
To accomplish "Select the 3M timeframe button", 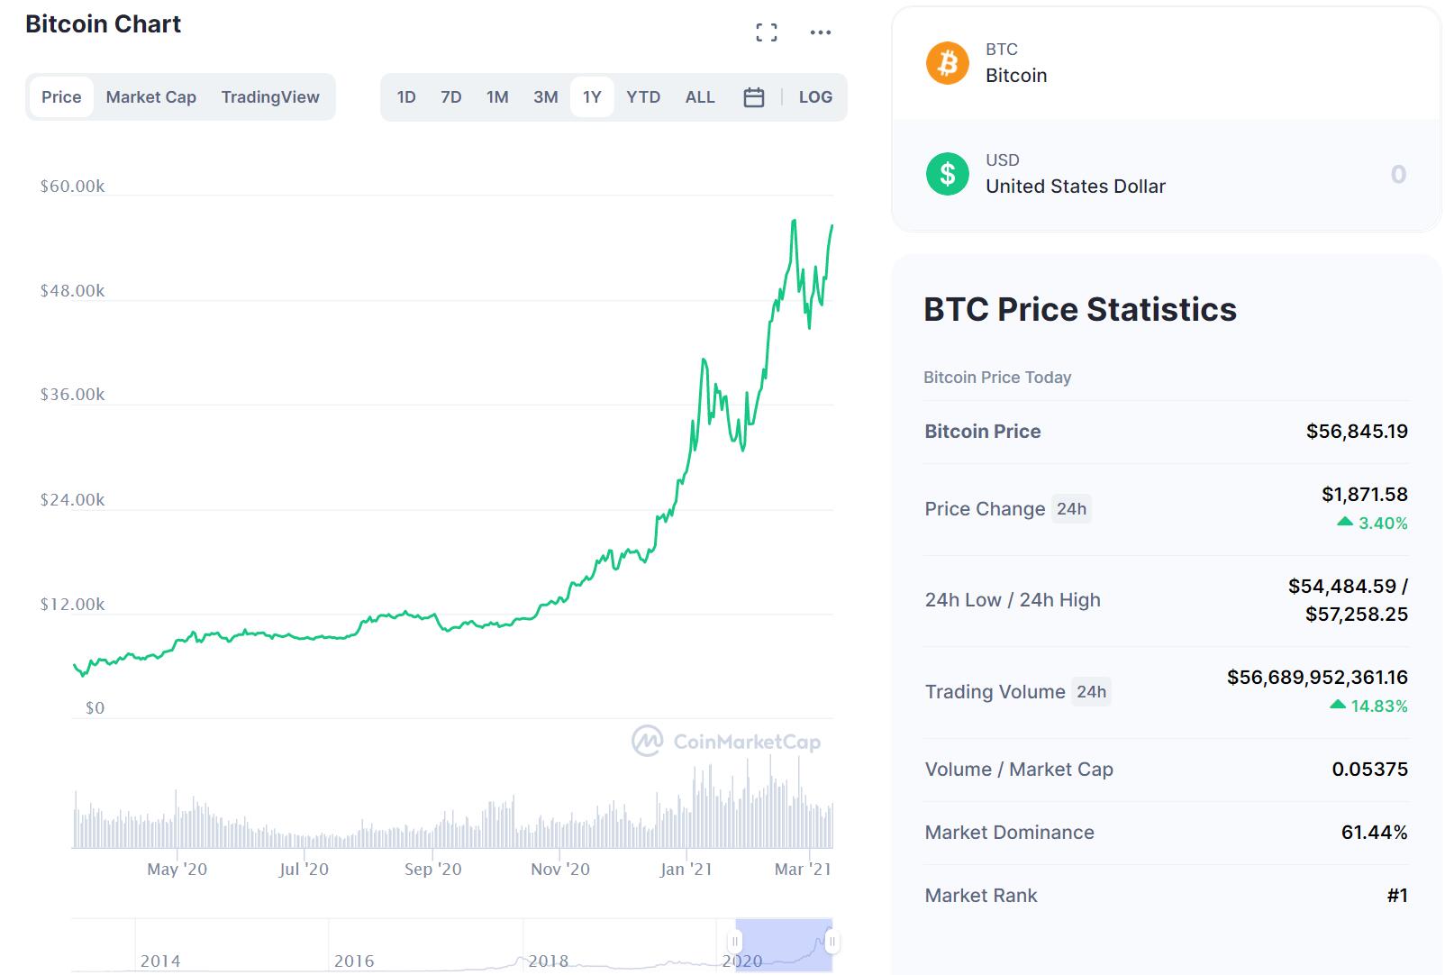I will tap(545, 96).
